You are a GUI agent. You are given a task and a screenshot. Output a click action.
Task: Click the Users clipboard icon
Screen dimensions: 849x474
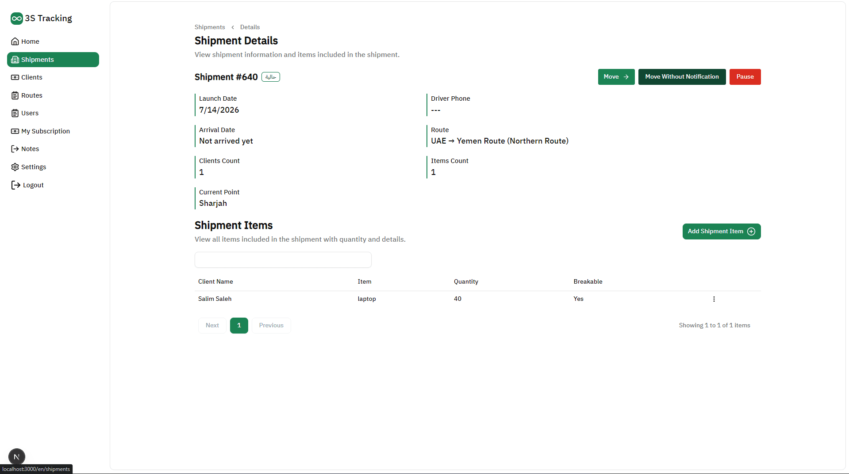(15, 113)
